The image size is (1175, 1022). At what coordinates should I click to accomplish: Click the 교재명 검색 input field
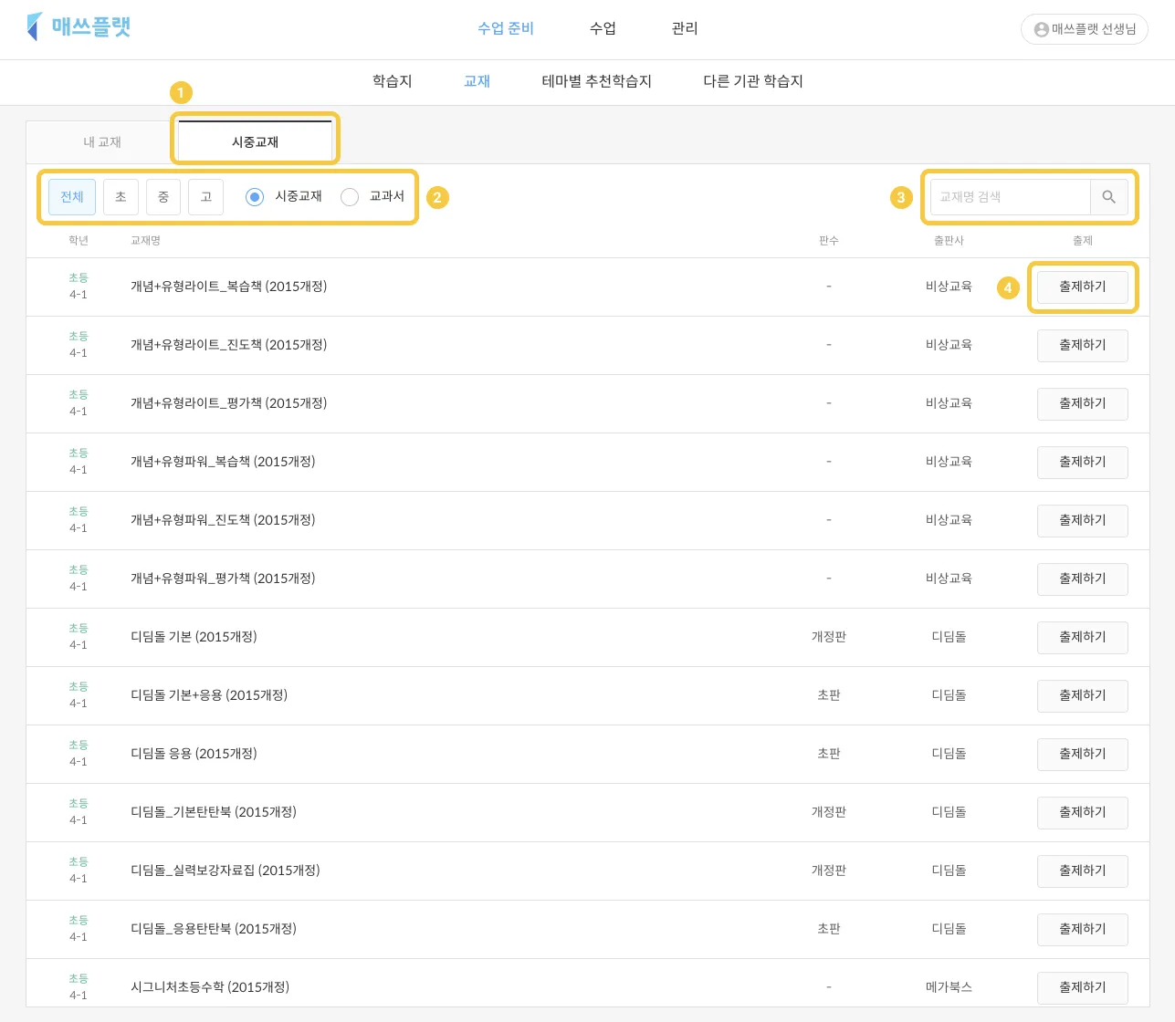1010,197
